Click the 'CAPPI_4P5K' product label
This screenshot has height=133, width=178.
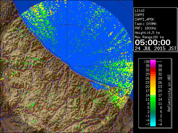(x=144, y=19)
